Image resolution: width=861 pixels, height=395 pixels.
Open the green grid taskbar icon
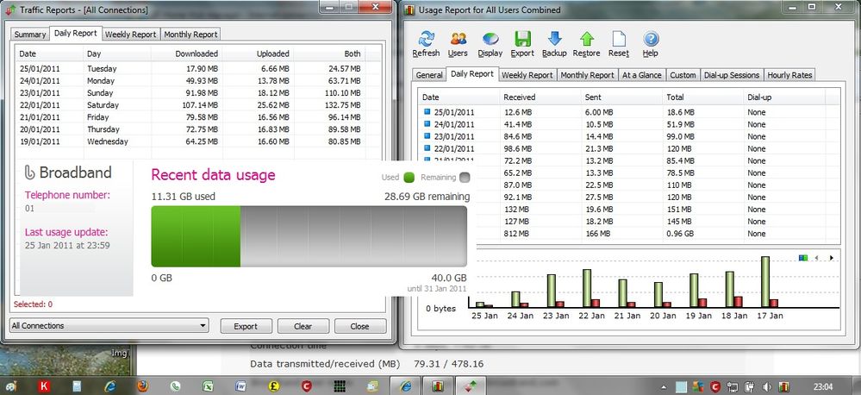340,386
